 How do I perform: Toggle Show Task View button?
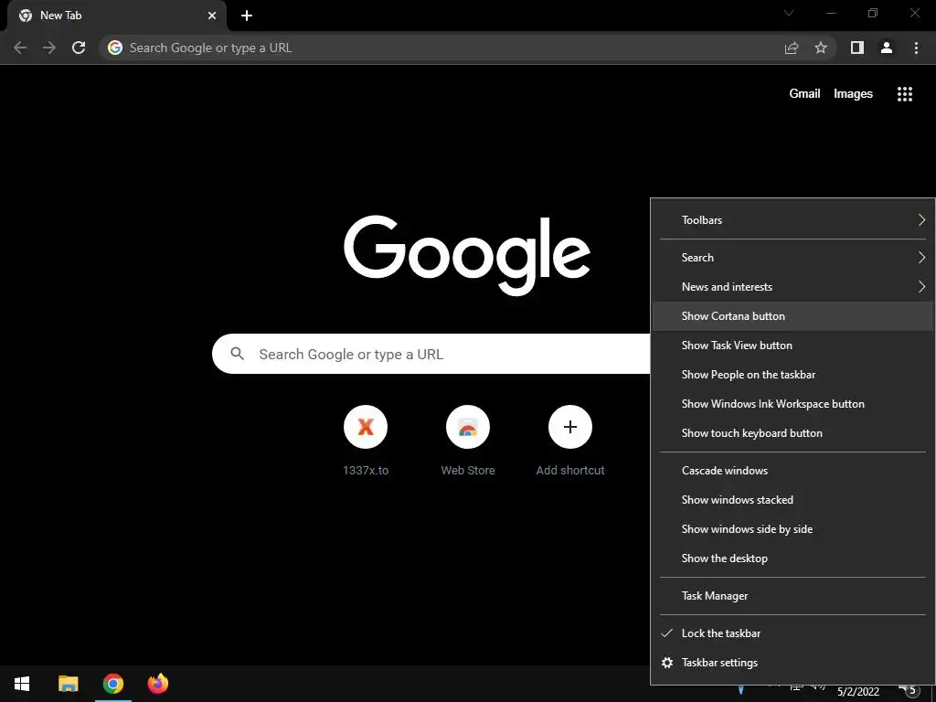793,345
